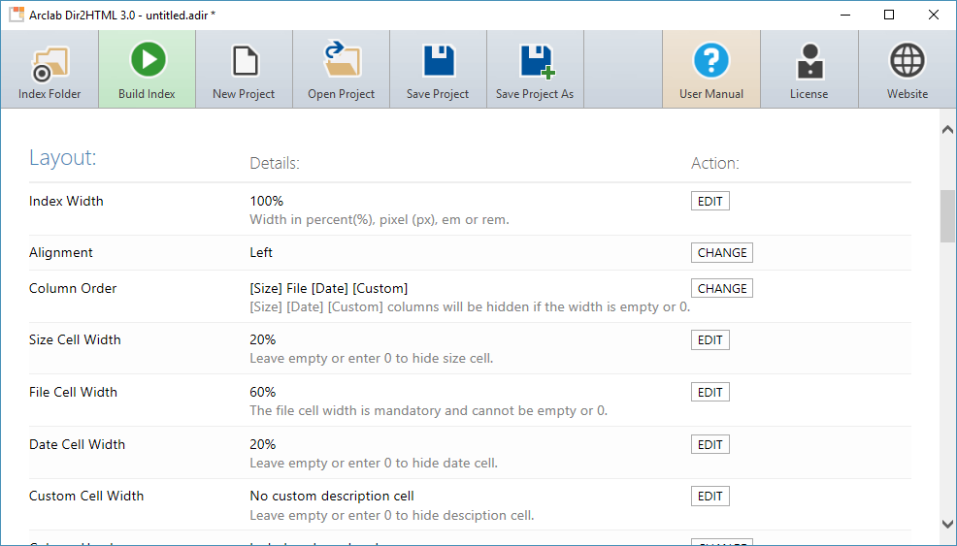The image size is (957, 546).
Task: Visit the Website globe icon
Action: (907, 62)
